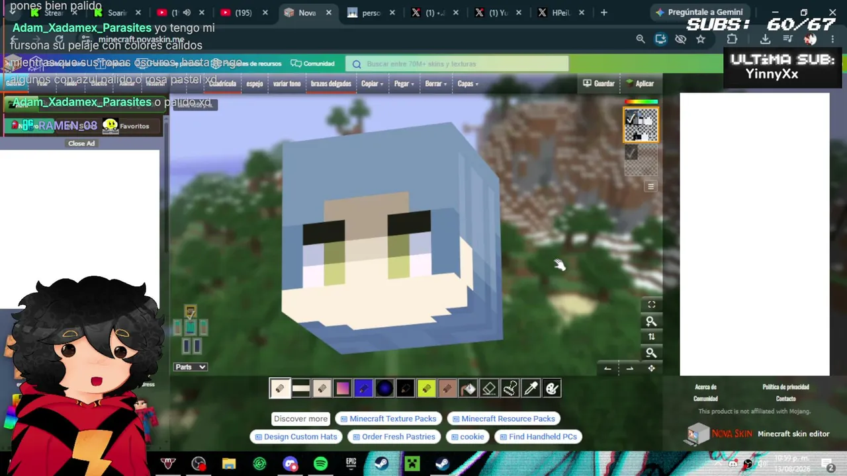
Task: Open the Find Handheld PCs link
Action: tap(538, 436)
